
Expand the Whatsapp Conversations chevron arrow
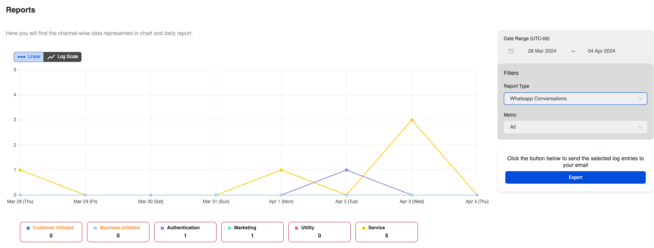pos(640,99)
